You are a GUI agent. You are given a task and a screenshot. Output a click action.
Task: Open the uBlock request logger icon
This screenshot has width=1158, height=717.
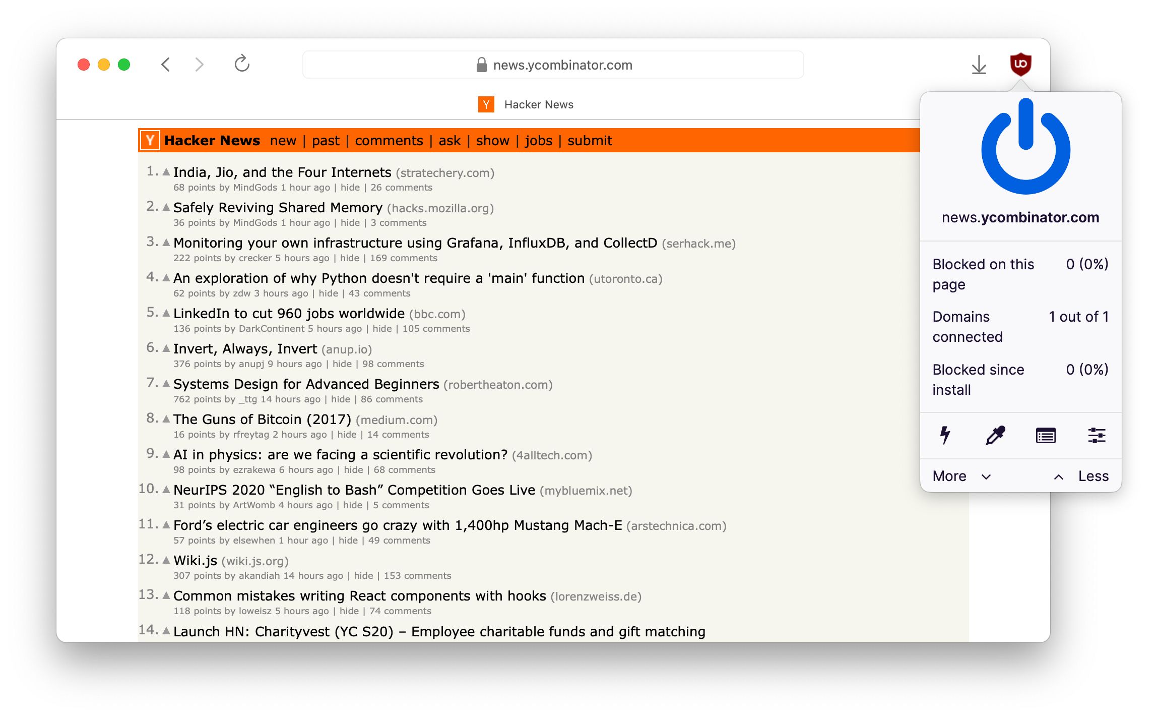pyautogui.click(x=1047, y=435)
